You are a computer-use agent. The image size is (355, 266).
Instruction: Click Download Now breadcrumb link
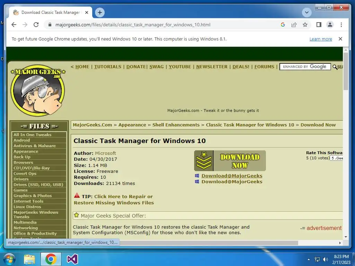click(318, 125)
